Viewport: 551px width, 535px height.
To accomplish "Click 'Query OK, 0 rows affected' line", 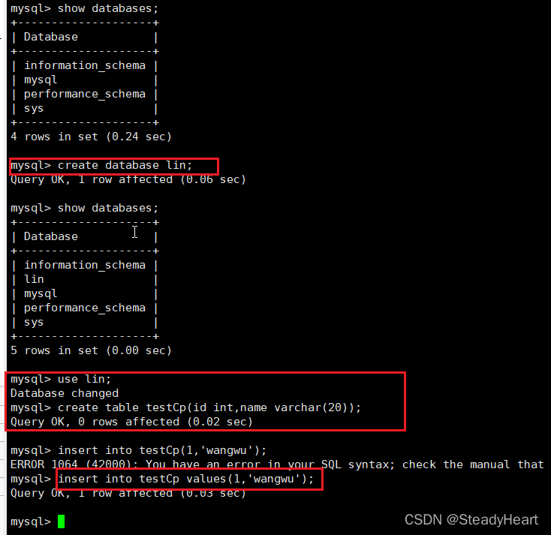I will [x=132, y=422].
